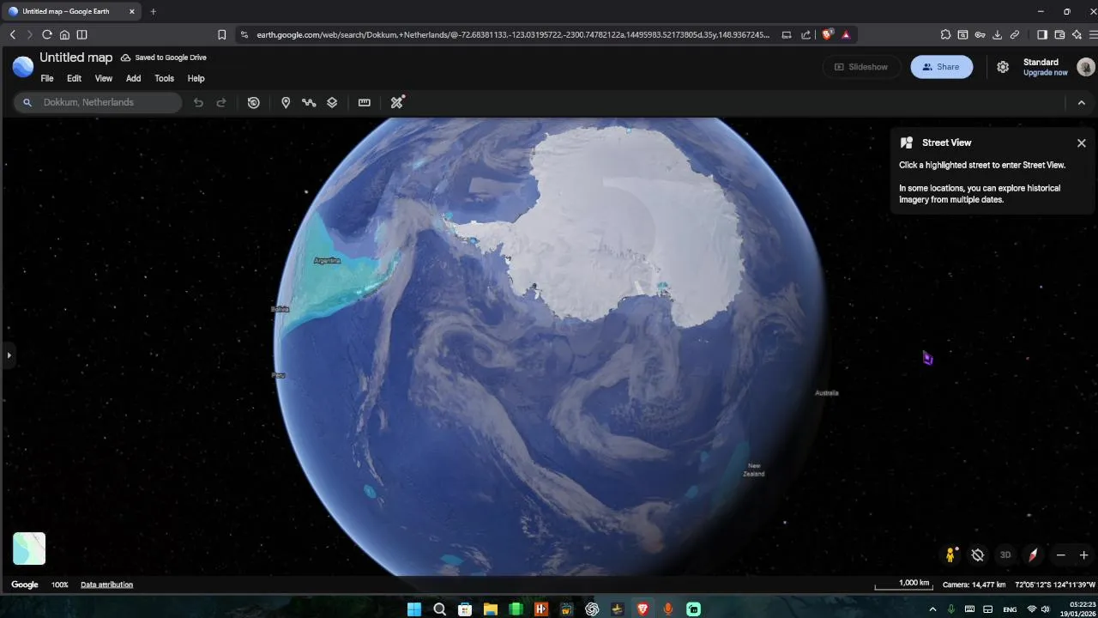Image resolution: width=1098 pixels, height=618 pixels.
Task: Click the satellite tool icon in toolbar
Action: click(396, 102)
